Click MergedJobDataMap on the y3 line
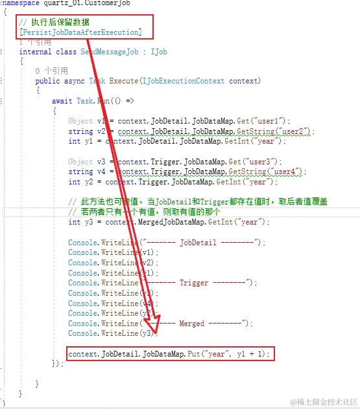This screenshot has height=409, width=360. [171, 222]
